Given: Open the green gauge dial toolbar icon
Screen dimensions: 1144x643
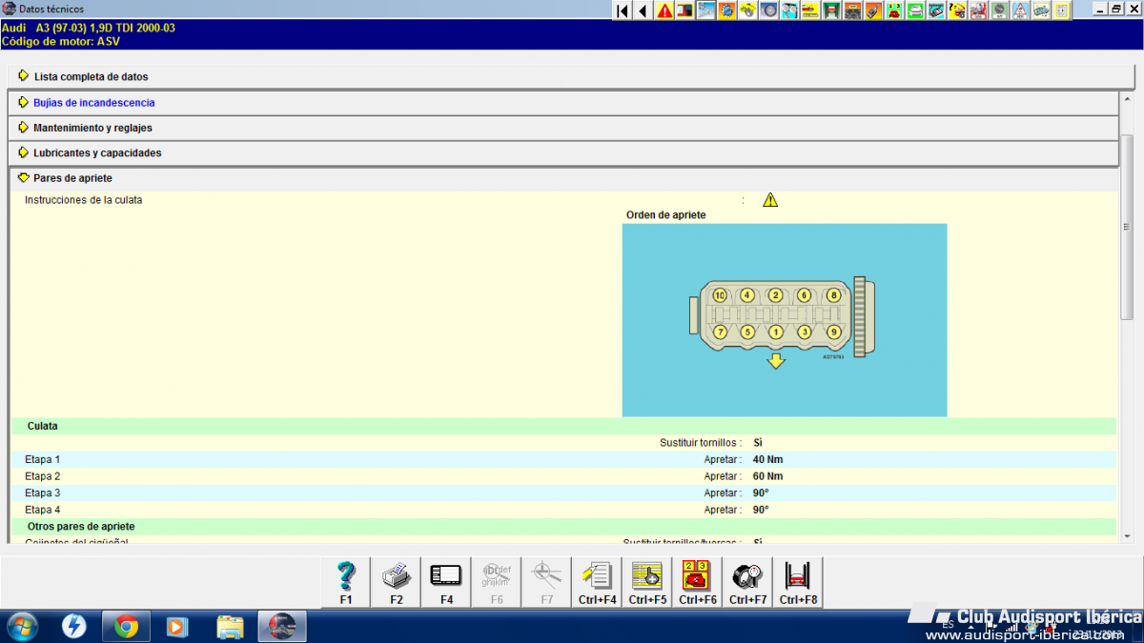Looking at the screenshot, I should (998, 10).
